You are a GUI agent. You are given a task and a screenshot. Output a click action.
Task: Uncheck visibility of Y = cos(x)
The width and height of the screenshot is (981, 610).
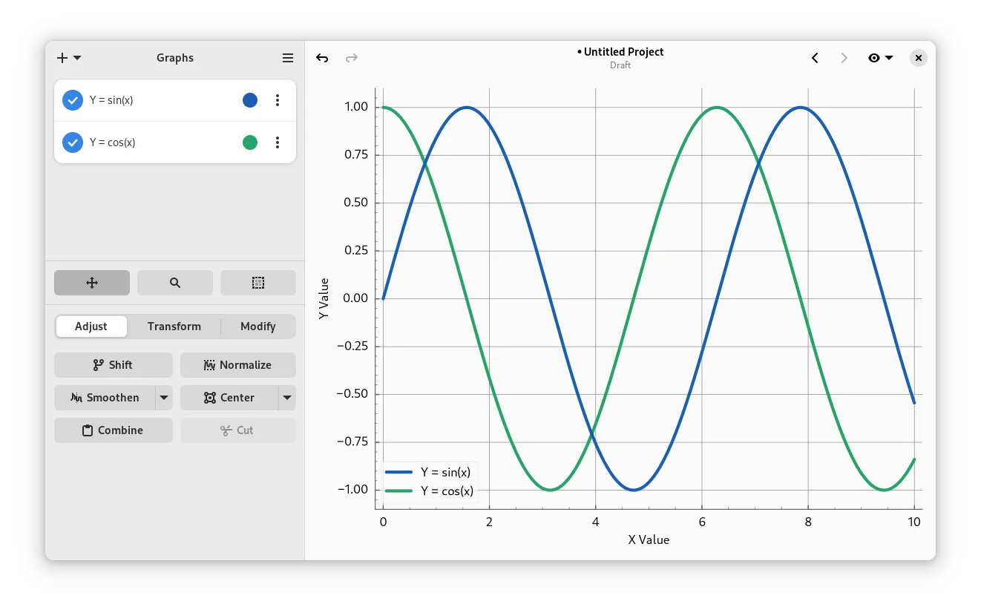(72, 142)
